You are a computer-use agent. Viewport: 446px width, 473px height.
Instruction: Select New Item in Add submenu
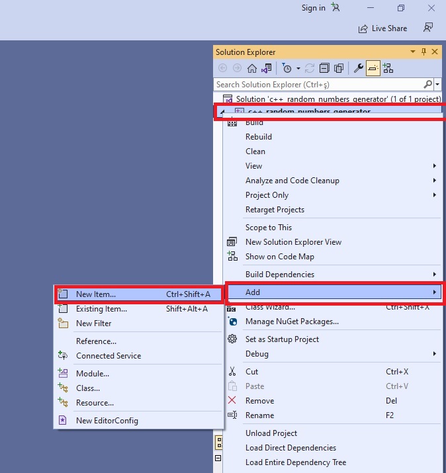point(139,294)
